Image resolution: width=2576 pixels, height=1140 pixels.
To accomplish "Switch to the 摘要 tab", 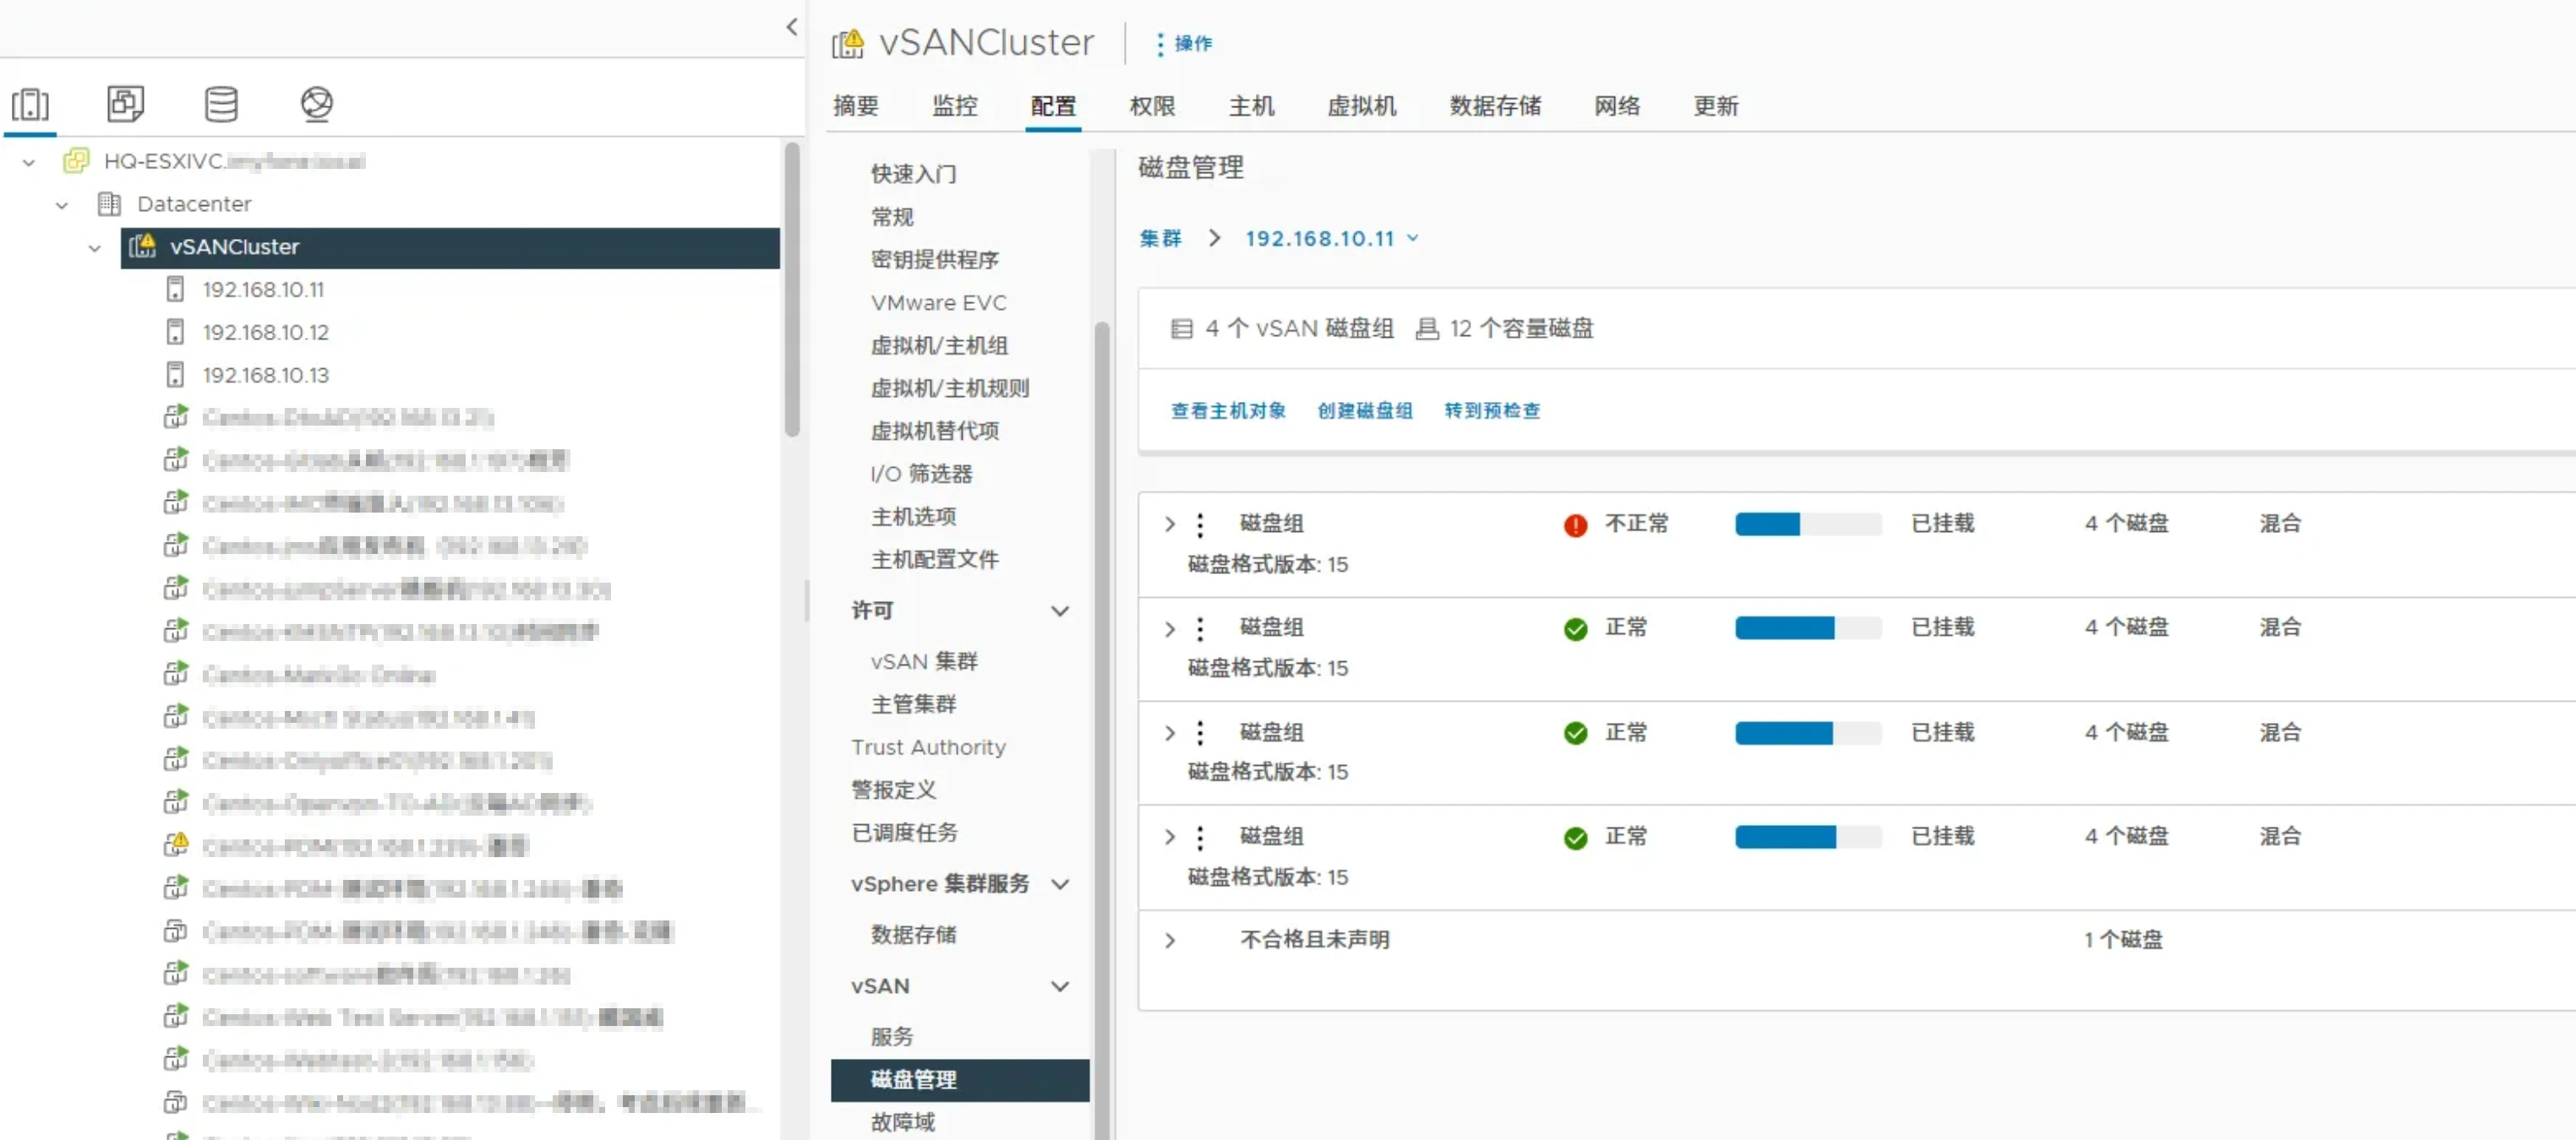I will (855, 106).
